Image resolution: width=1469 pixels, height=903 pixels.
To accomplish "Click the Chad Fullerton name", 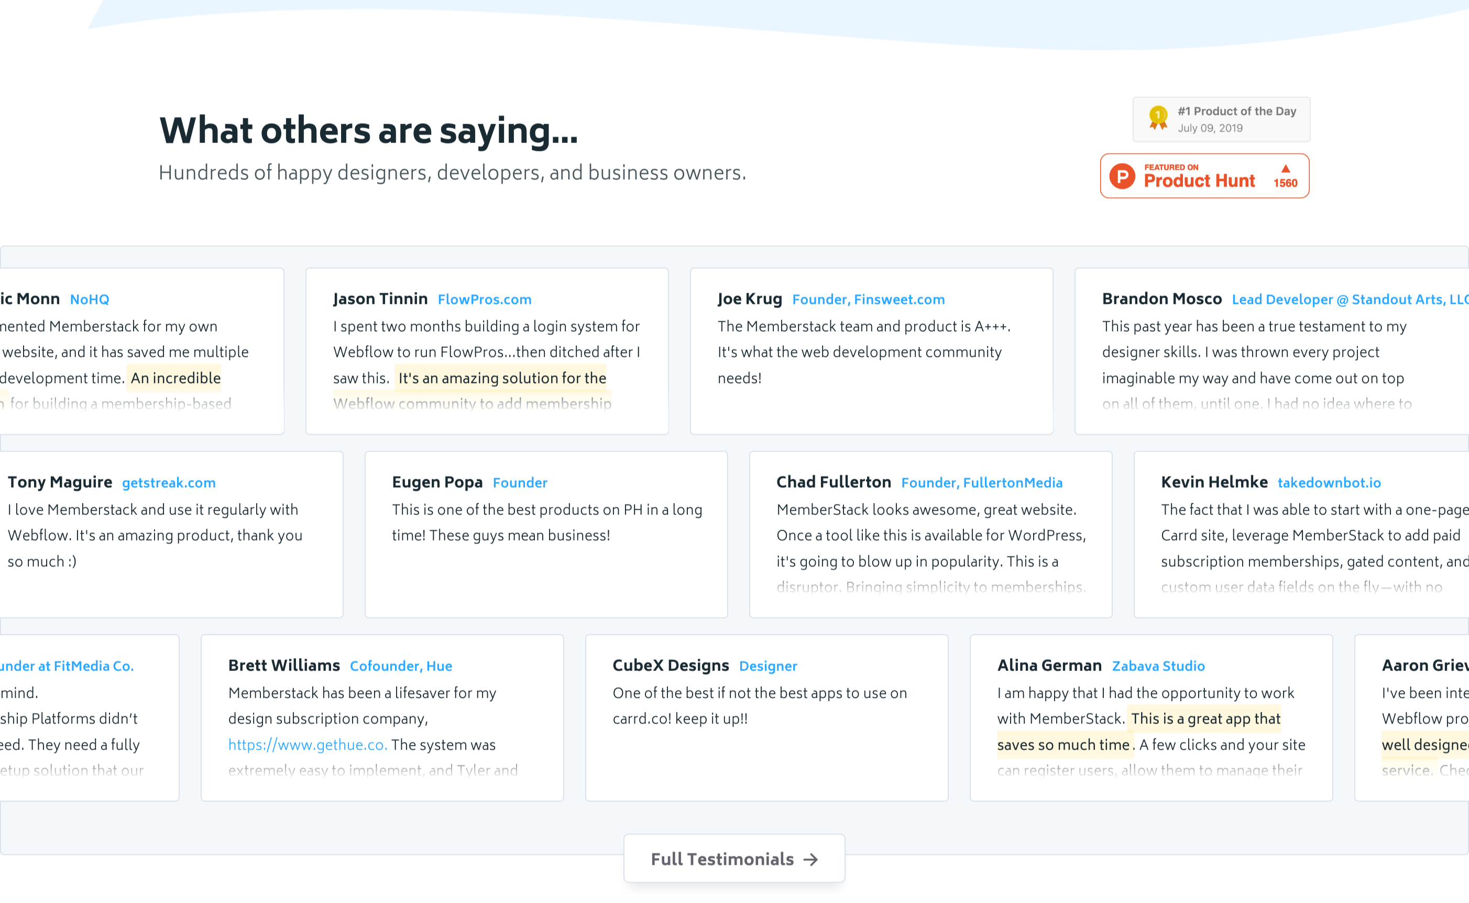I will (x=834, y=482).
